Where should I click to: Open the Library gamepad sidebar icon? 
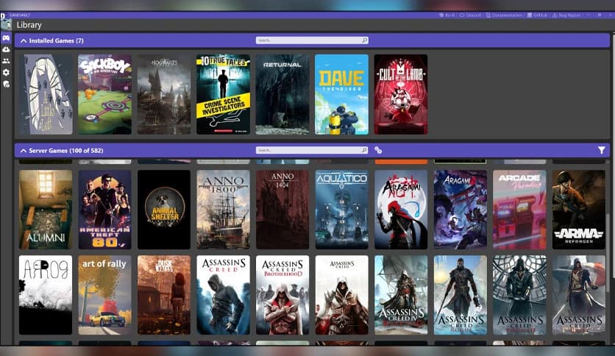tap(6, 38)
